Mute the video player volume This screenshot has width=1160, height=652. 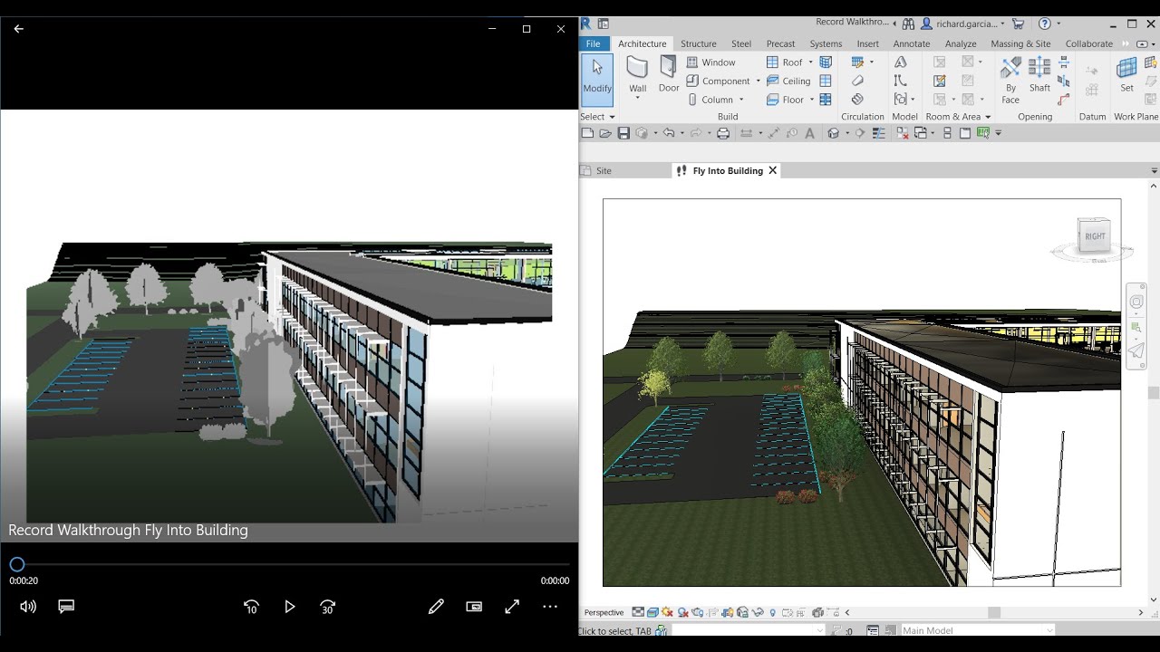28,607
